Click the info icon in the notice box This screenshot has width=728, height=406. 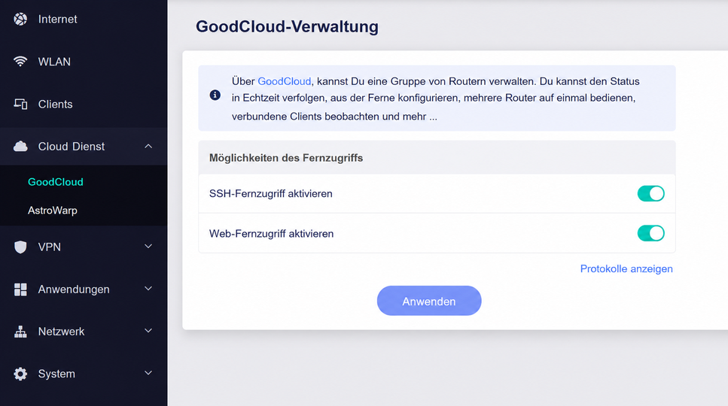pos(215,95)
